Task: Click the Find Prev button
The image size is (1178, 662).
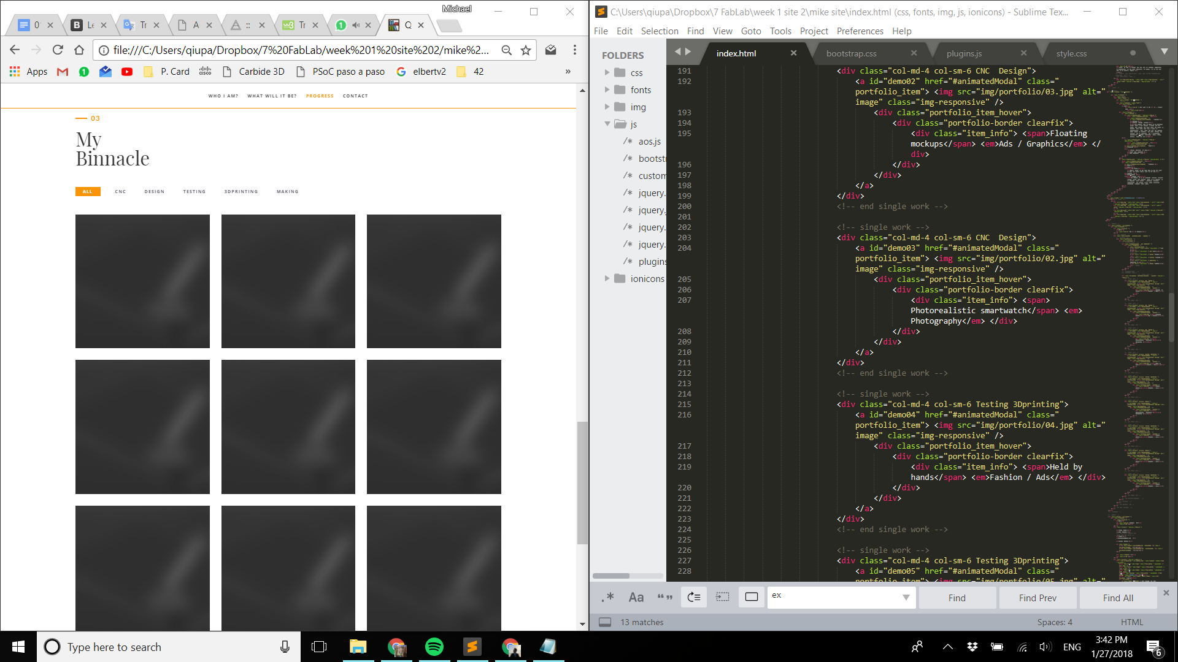Action: (1037, 598)
